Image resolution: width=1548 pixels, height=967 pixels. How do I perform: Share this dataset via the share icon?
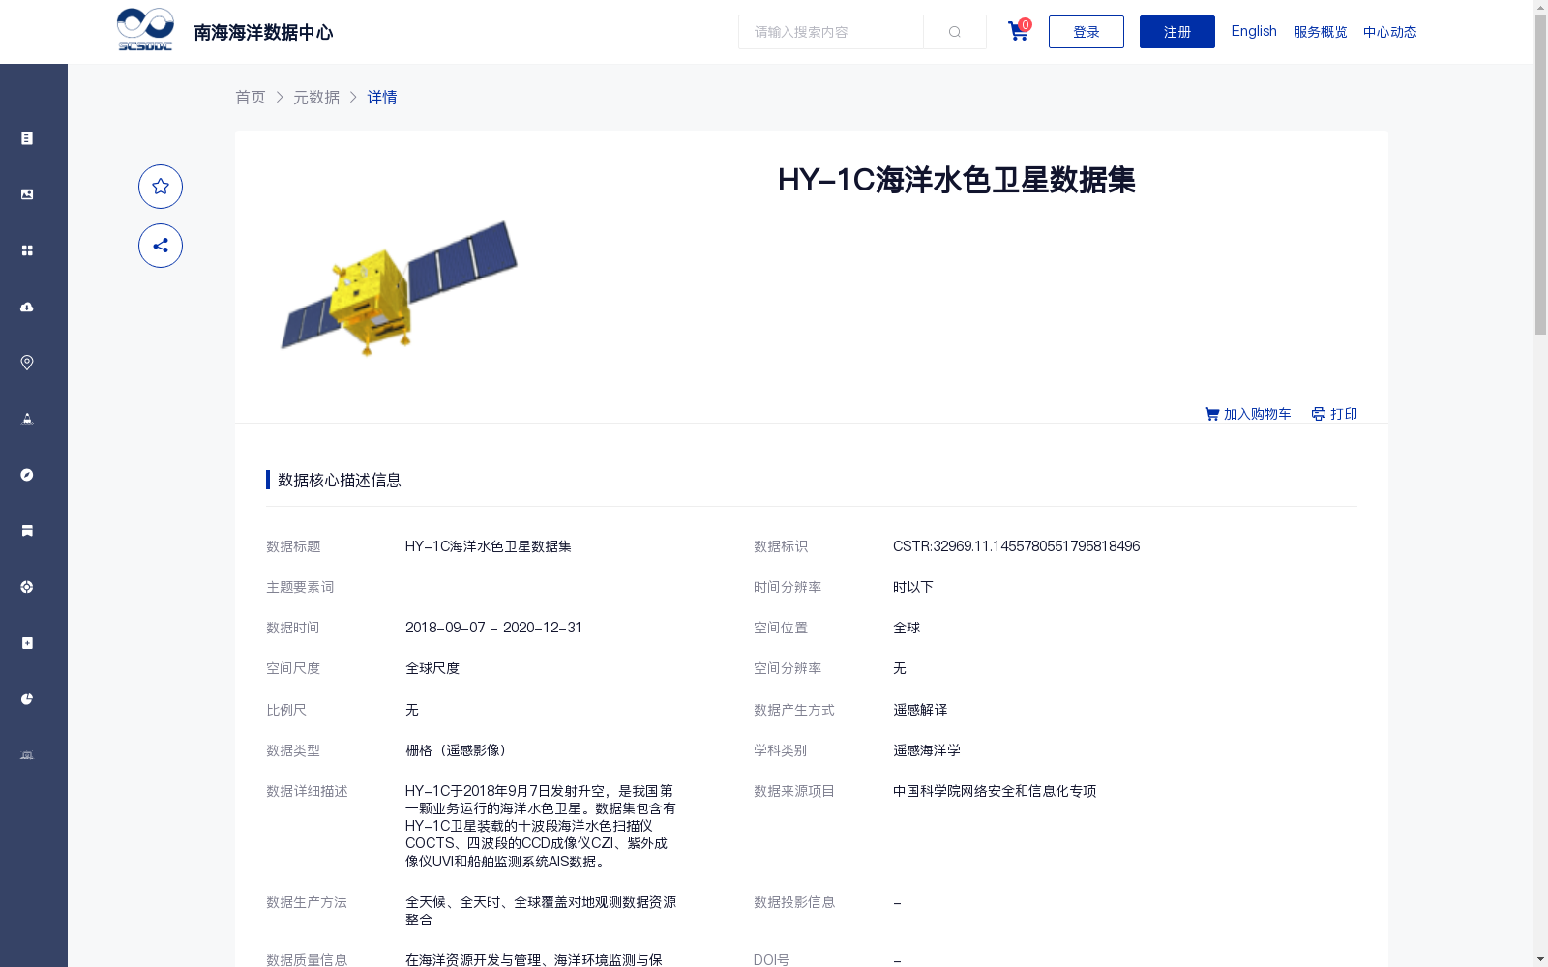(161, 246)
